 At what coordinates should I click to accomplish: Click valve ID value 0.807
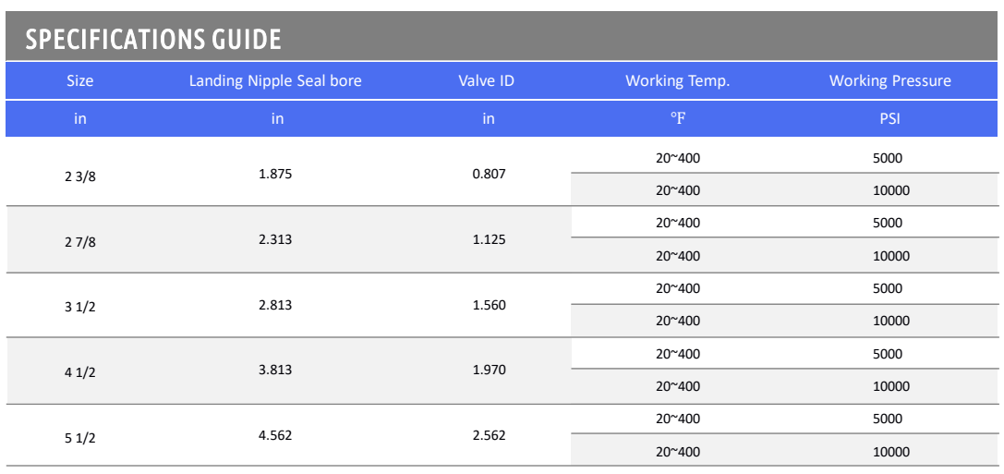coord(489,174)
